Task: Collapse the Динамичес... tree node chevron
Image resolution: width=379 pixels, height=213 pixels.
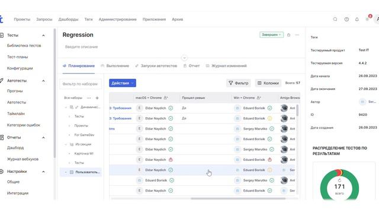Action: (66, 107)
